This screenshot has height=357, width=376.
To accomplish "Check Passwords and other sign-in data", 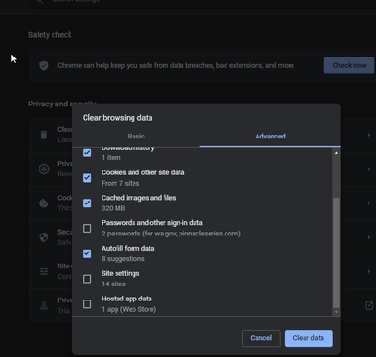I will [x=87, y=228].
